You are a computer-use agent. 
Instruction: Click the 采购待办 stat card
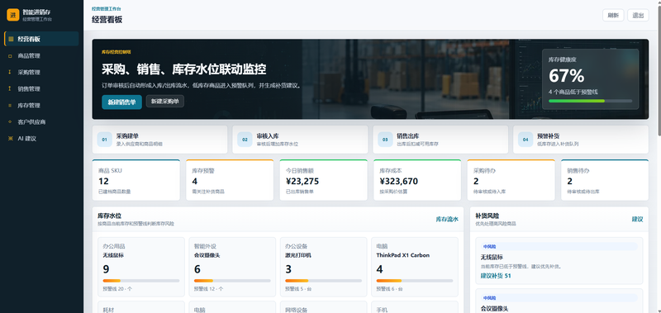pos(511,180)
